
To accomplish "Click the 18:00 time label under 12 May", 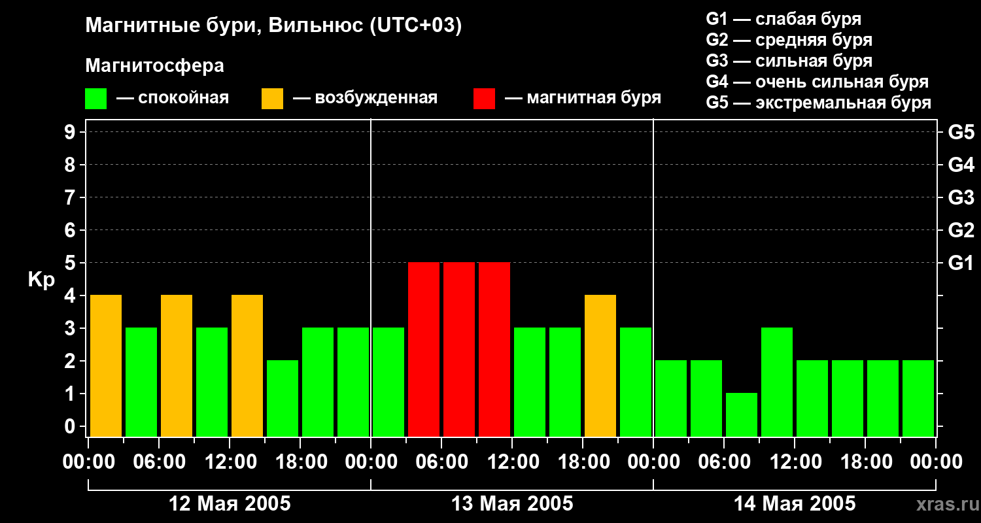I will [300, 462].
